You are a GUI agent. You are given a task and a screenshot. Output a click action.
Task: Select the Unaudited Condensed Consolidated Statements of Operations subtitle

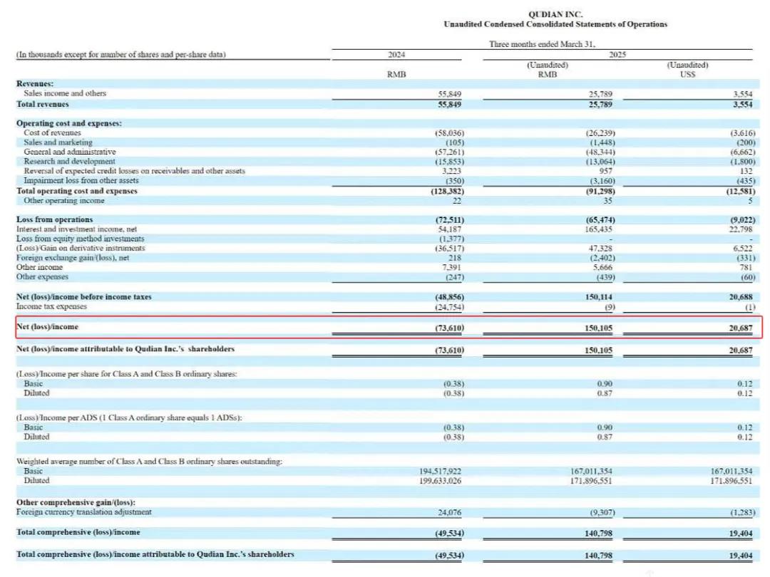555,24
